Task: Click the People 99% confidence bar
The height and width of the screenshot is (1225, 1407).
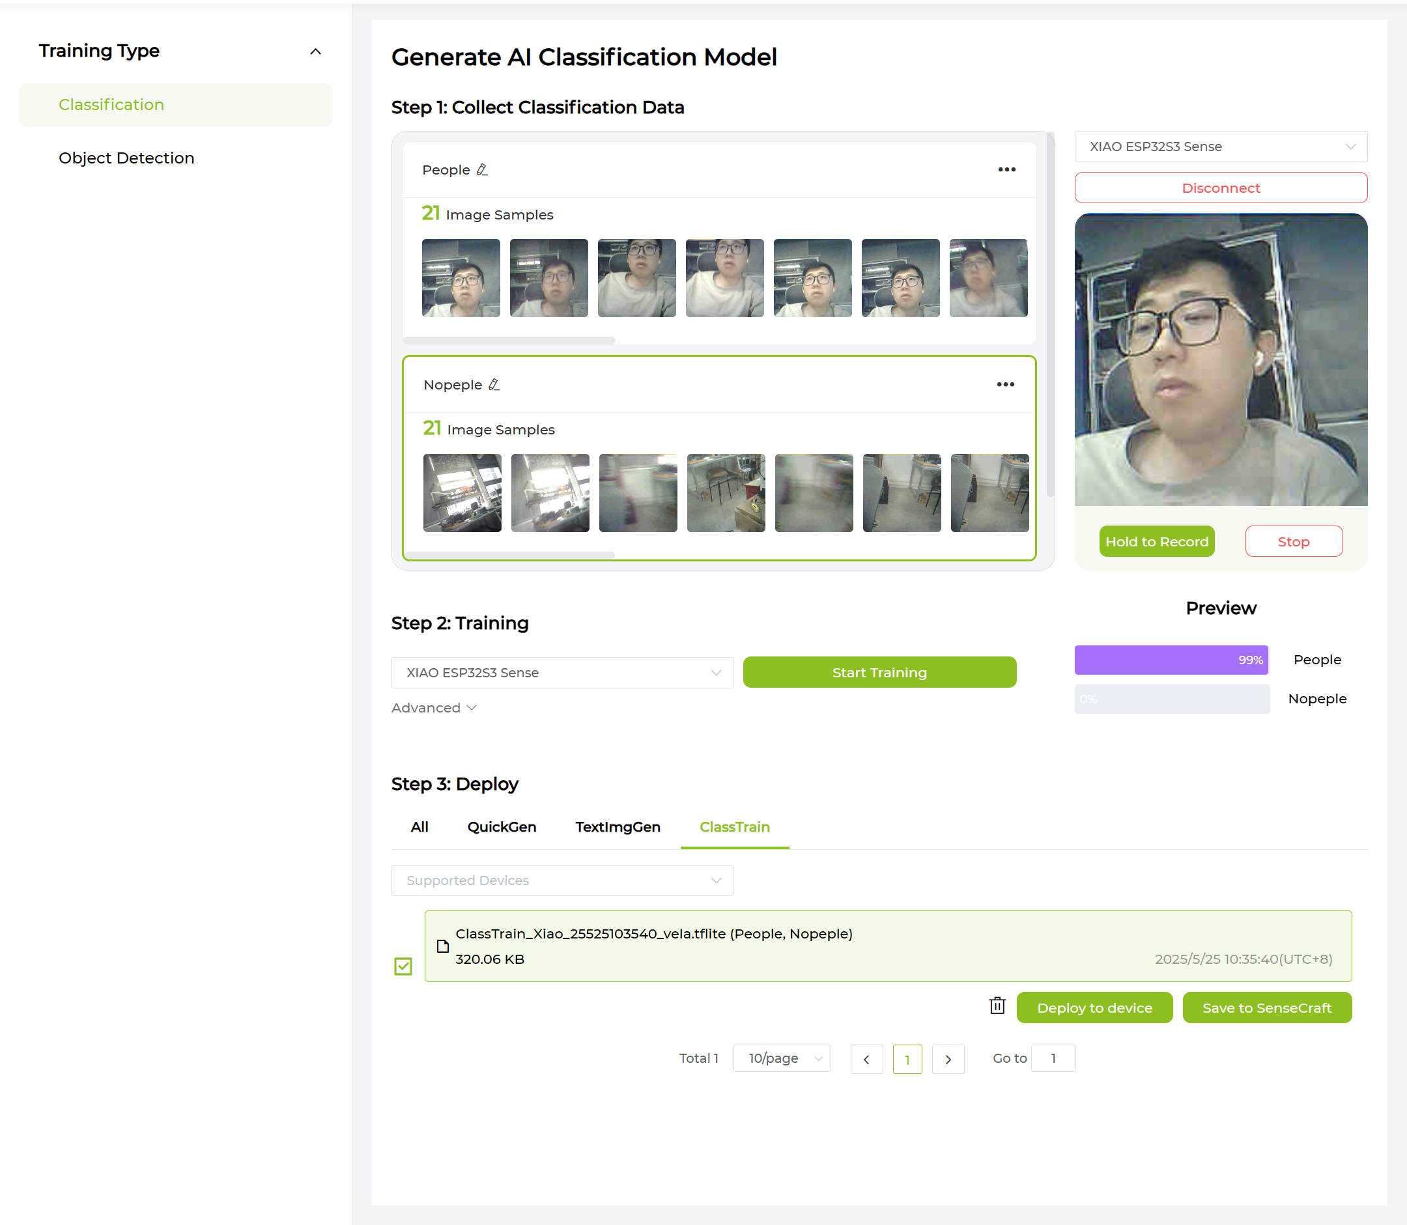Action: pyautogui.click(x=1171, y=660)
